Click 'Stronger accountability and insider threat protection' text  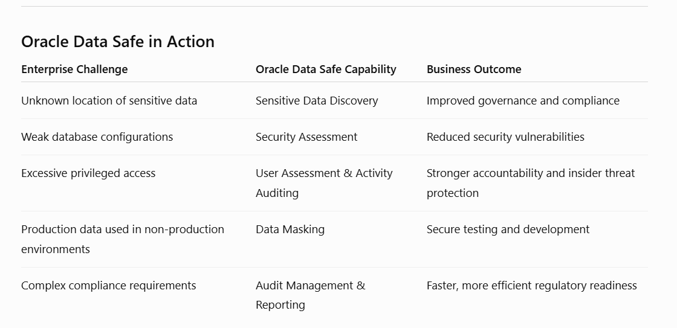(531, 183)
